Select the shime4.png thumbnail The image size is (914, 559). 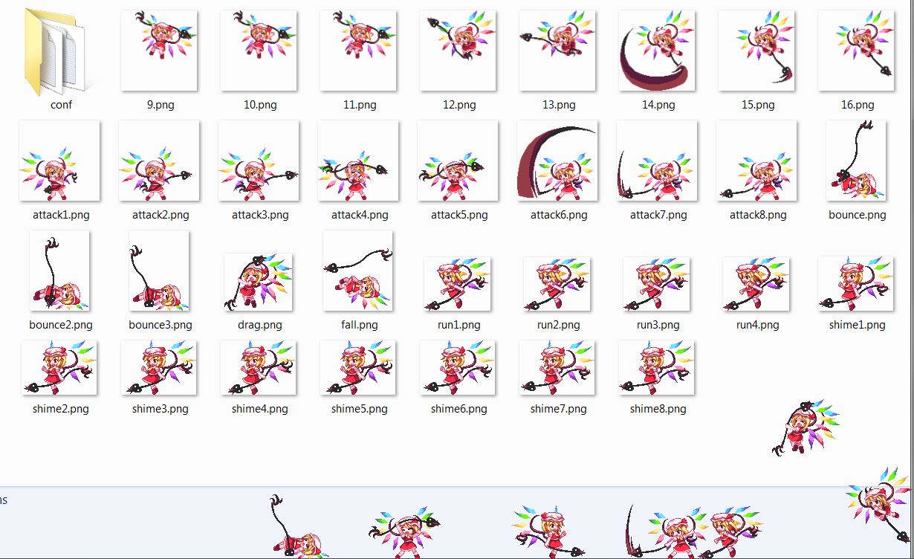(259, 368)
